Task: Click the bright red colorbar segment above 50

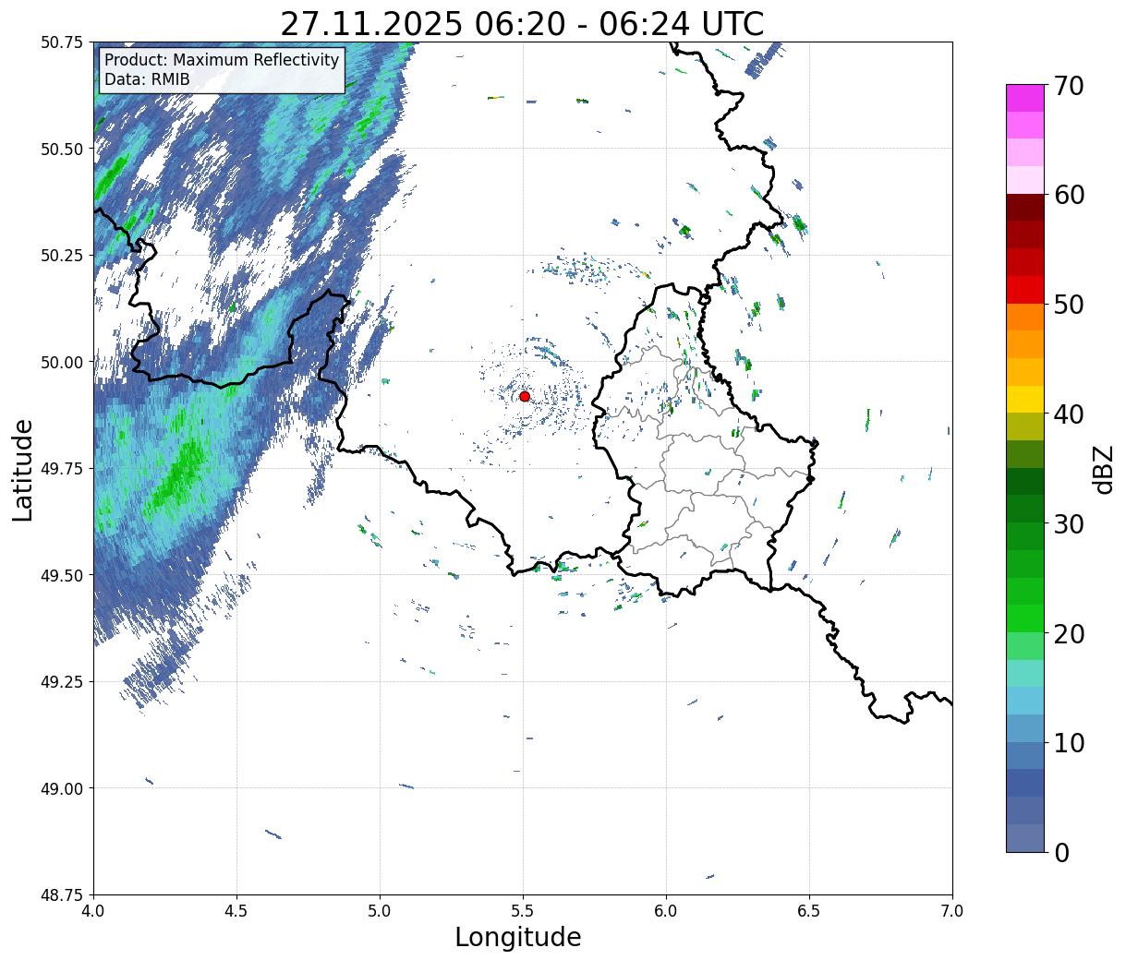Action: point(1025,290)
